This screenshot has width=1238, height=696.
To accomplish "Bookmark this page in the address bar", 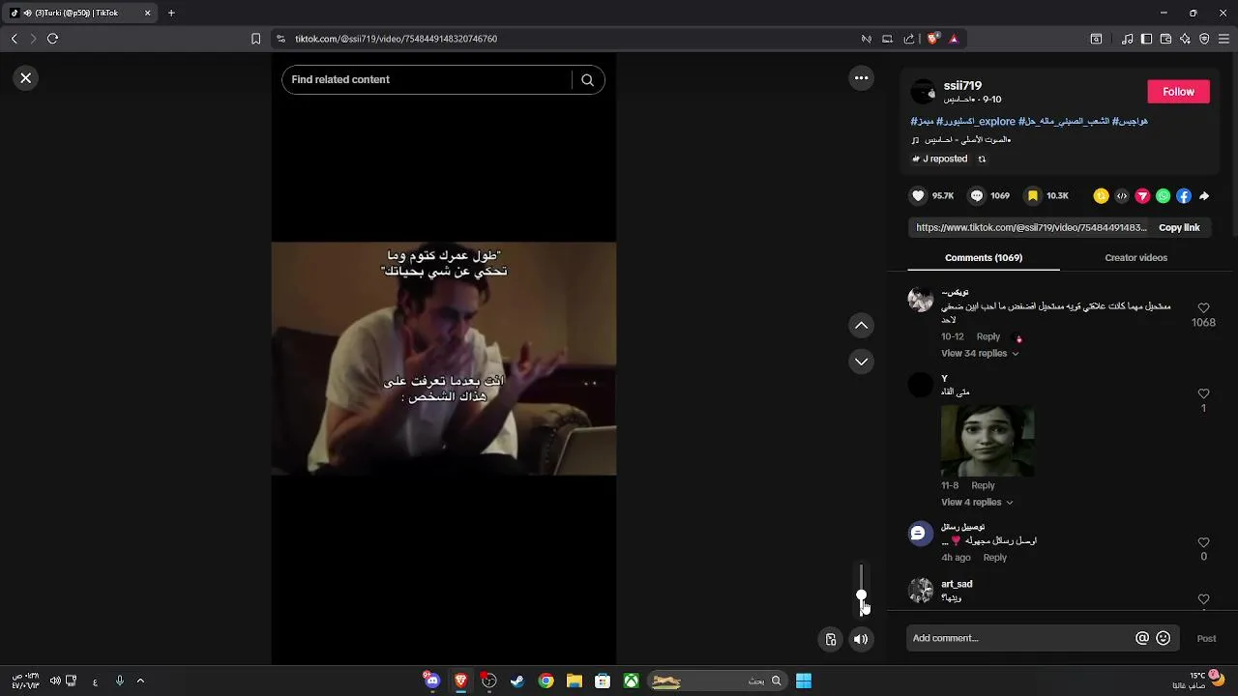I will (x=255, y=39).
